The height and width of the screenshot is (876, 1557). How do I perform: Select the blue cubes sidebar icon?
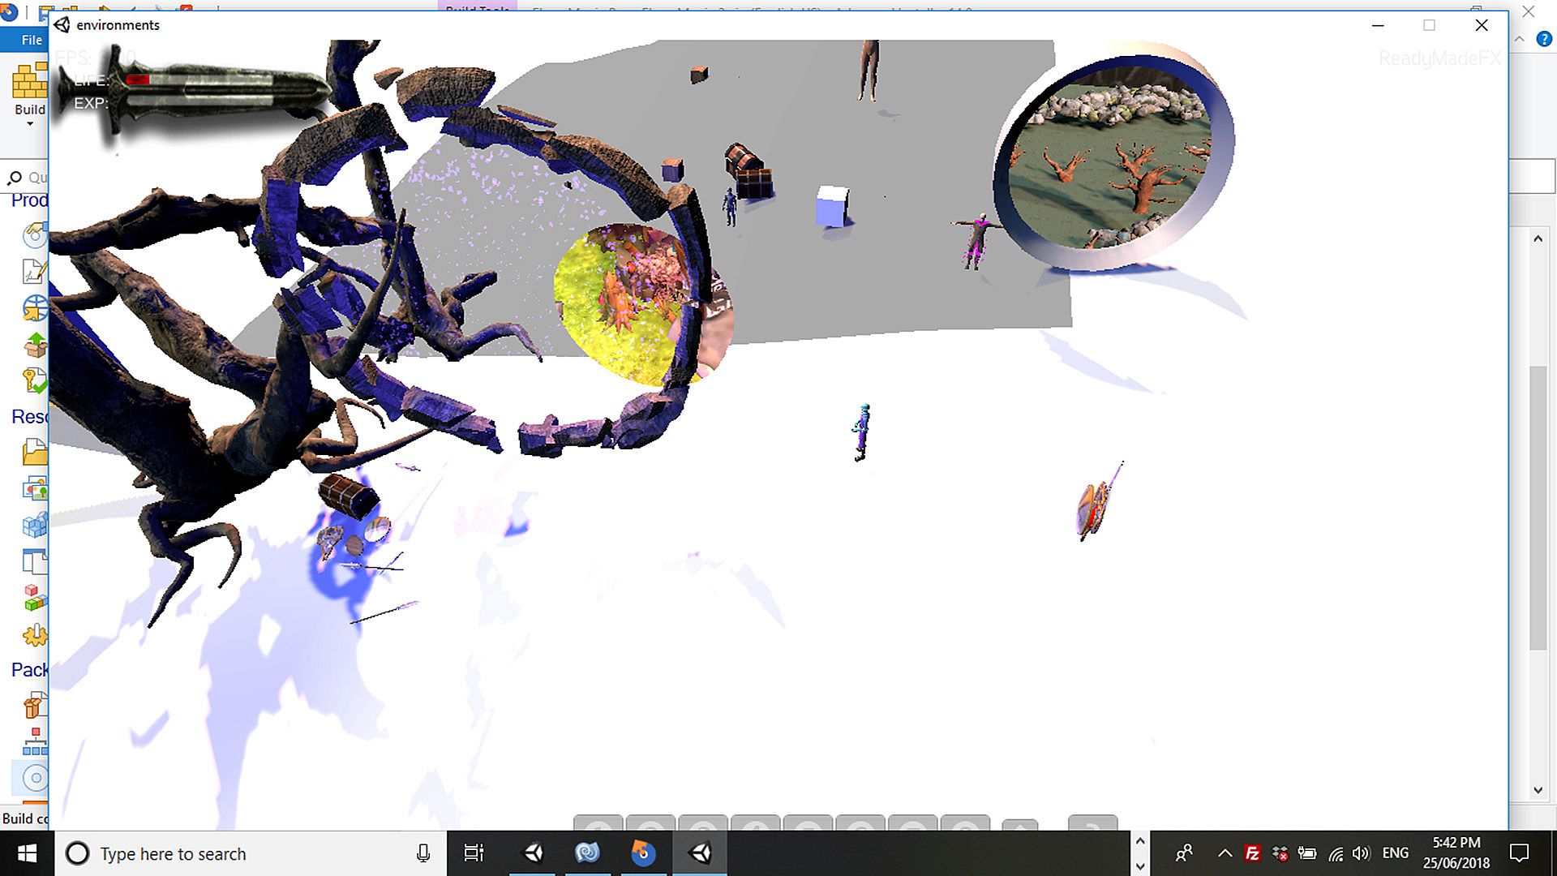pyautogui.click(x=35, y=526)
